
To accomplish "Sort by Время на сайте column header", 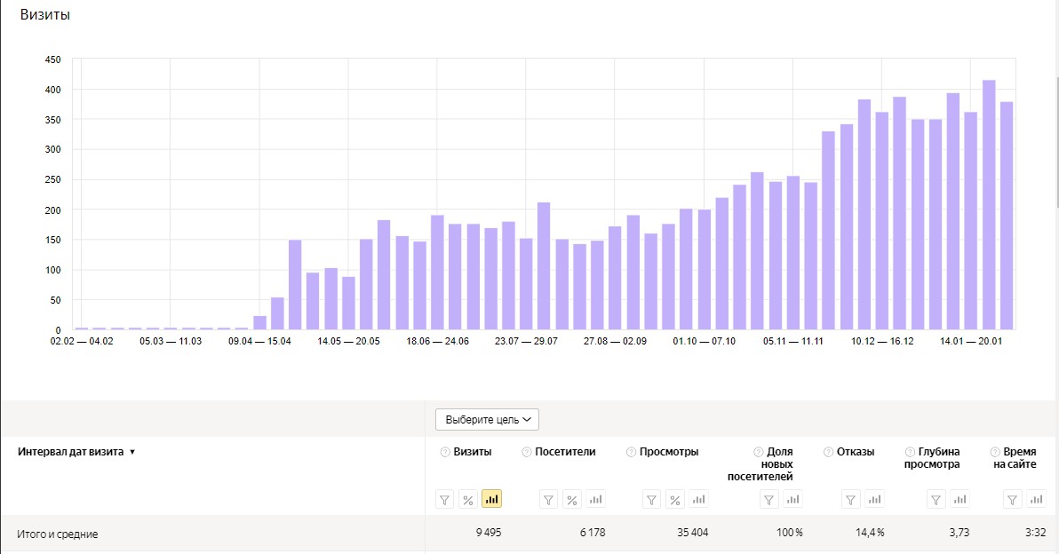I will (x=1015, y=458).
